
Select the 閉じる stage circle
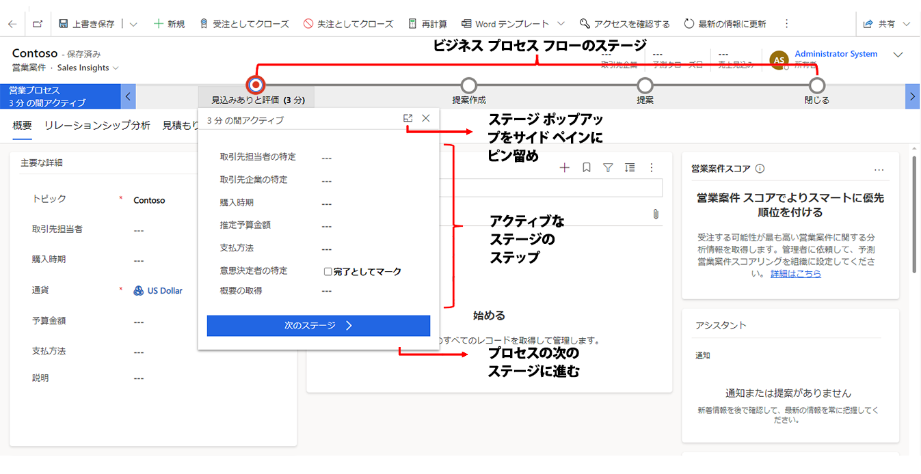(x=816, y=85)
